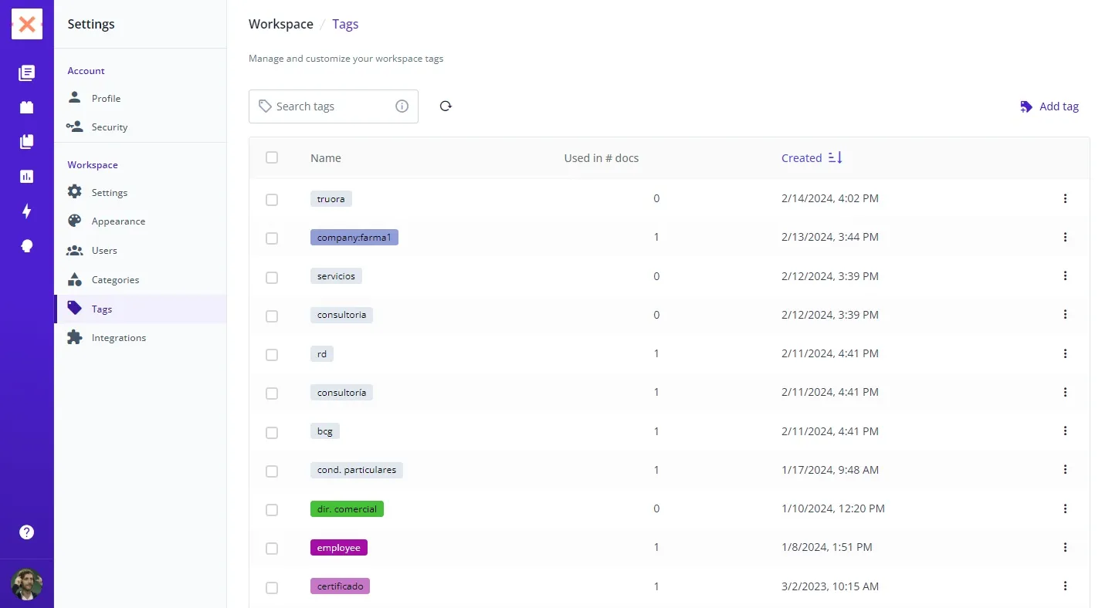
Task: Click into the Search tags field
Action: pos(332,106)
